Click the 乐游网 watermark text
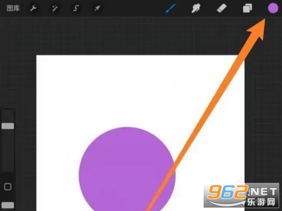Screen dimensions: 282x211 coord(261,202)
